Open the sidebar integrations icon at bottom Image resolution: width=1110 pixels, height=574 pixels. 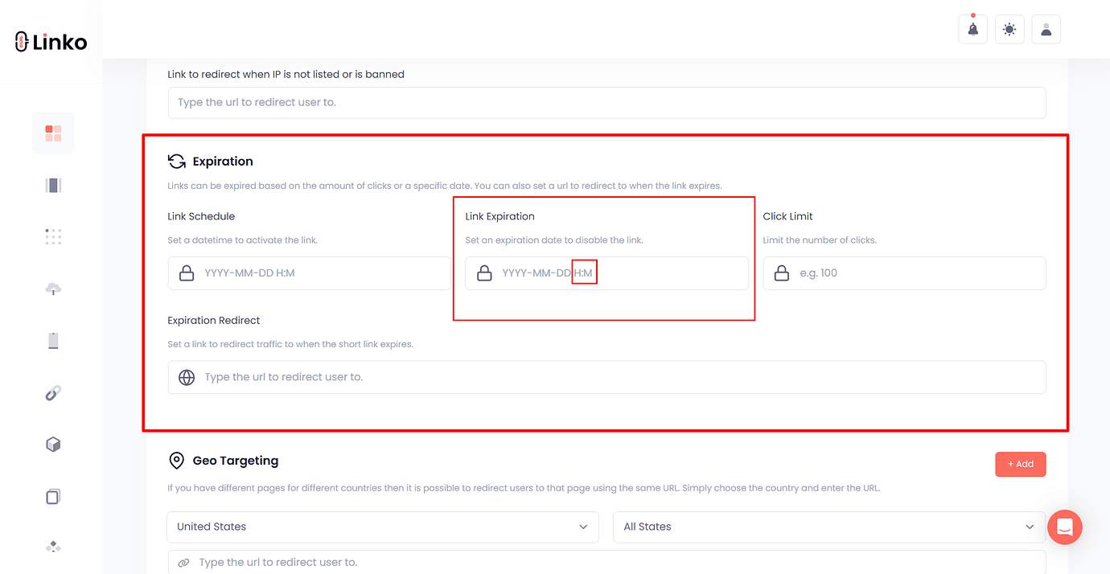click(x=52, y=546)
